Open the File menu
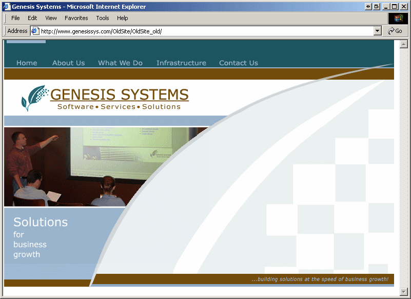411x299 pixels. [15, 18]
